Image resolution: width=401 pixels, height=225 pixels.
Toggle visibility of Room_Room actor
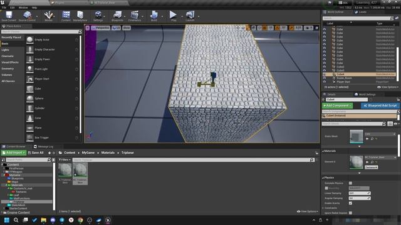[x=325, y=78]
